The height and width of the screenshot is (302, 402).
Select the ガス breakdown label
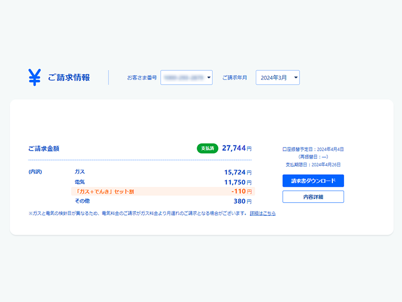point(79,172)
